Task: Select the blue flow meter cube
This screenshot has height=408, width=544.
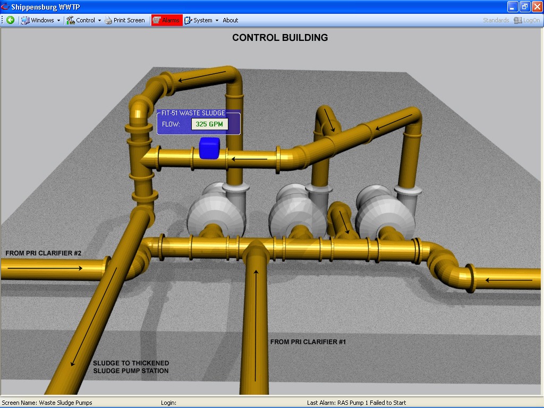Action: coord(209,148)
